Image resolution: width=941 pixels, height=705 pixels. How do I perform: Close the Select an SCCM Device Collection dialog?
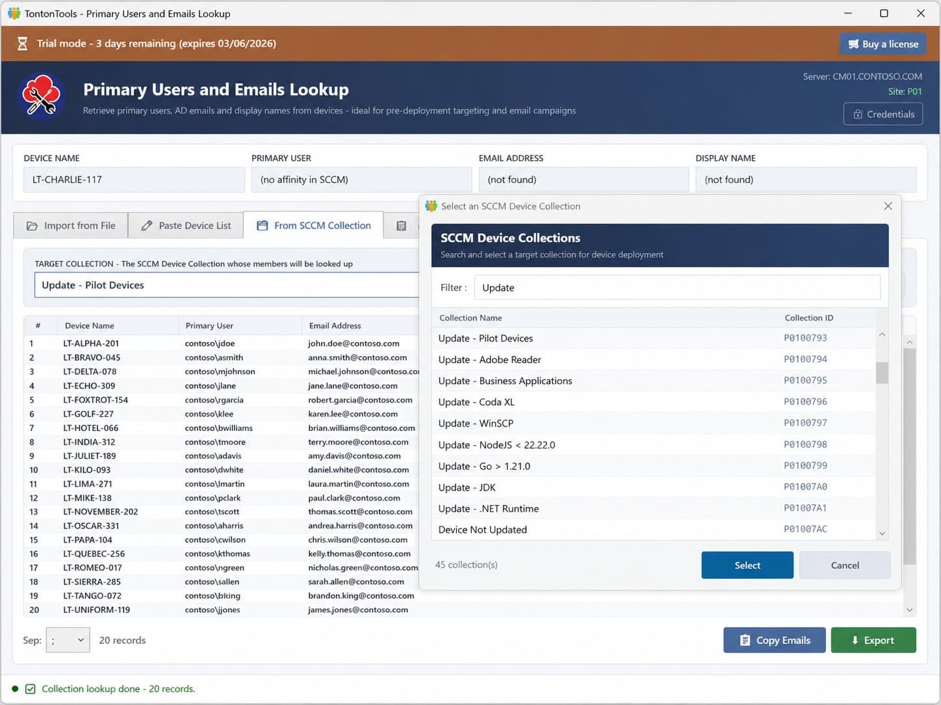click(888, 206)
